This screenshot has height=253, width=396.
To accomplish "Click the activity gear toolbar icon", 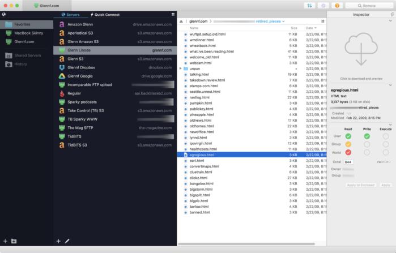I will pyautogui.click(x=323, y=6).
